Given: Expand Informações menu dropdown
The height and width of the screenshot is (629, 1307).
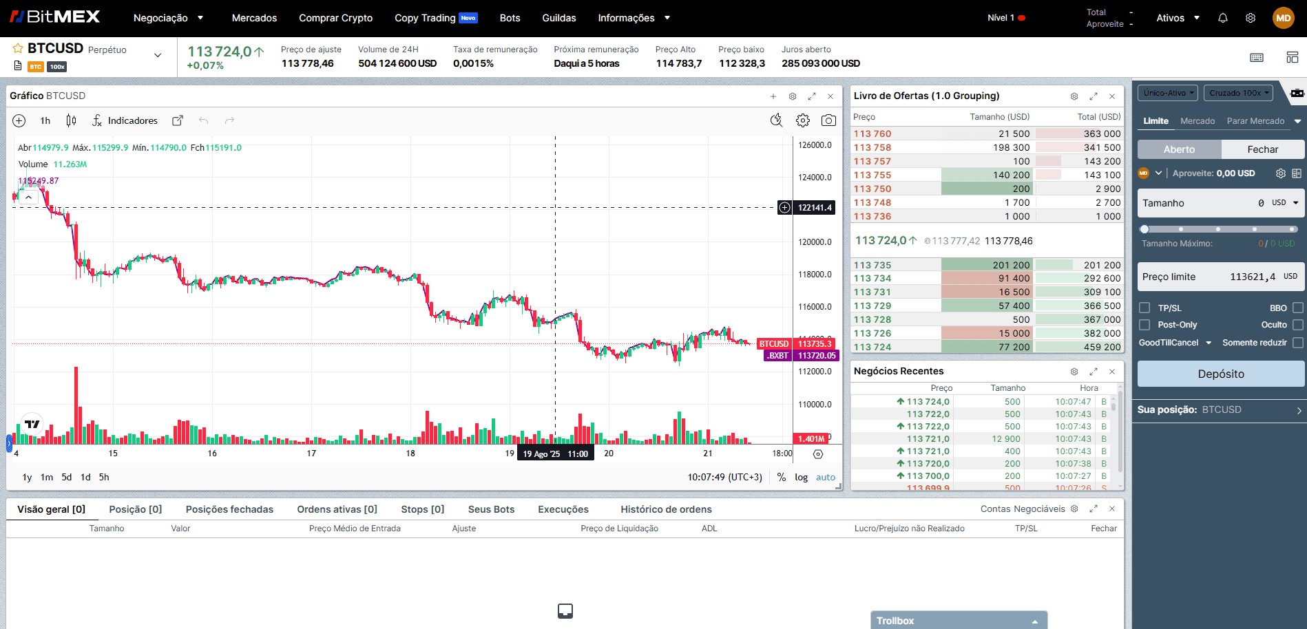Looking at the screenshot, I should pos(634,18).
